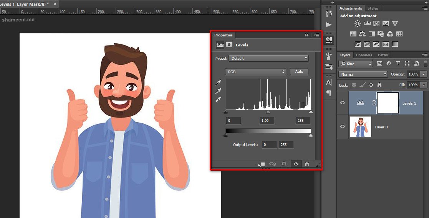Viewport: 429px width, 218px height.
Task: Pick the white point eyedropper in Levels
Action: point(219,99)
